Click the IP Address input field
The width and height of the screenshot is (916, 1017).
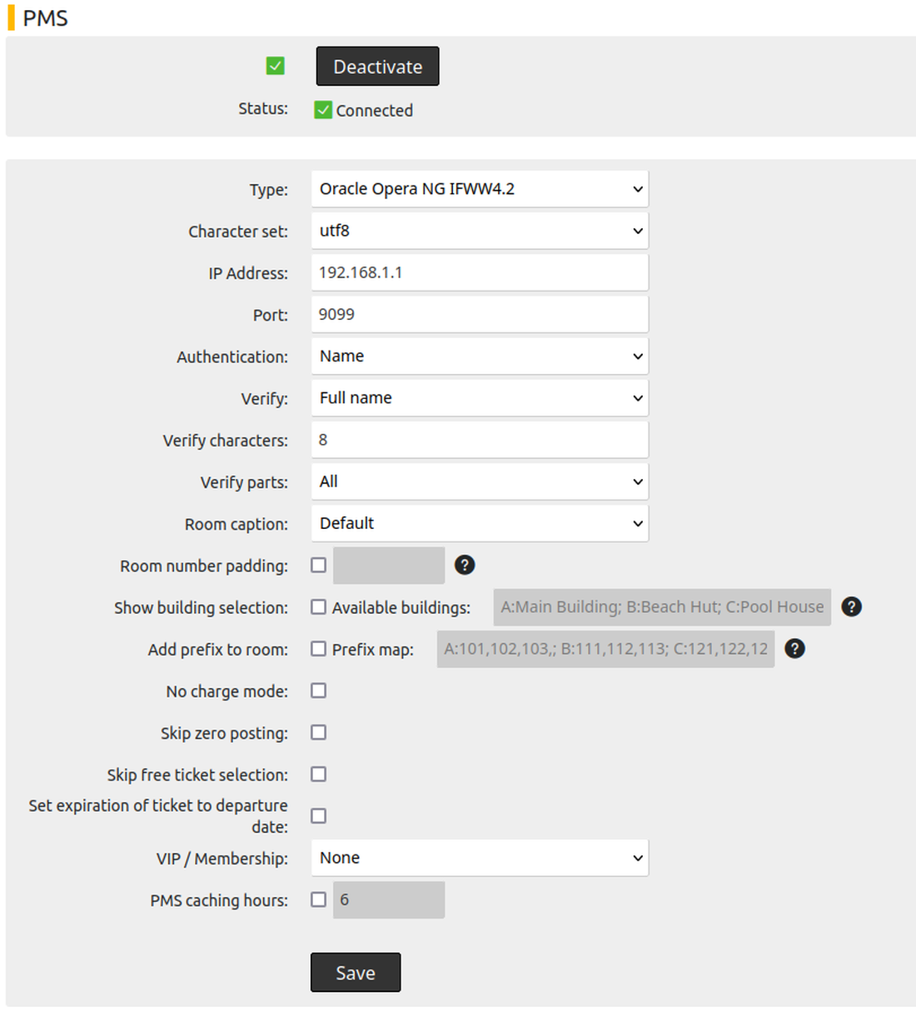pyautogui.click(x=480, y=272)
